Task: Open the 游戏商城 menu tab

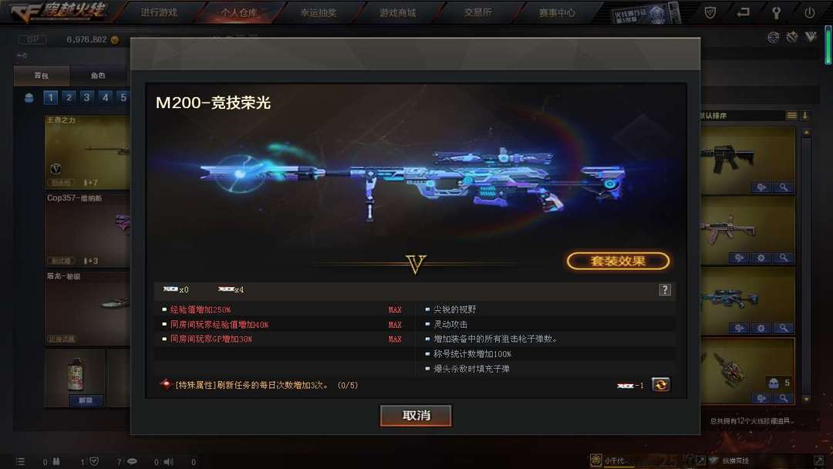Action: [x=397, y=13]
